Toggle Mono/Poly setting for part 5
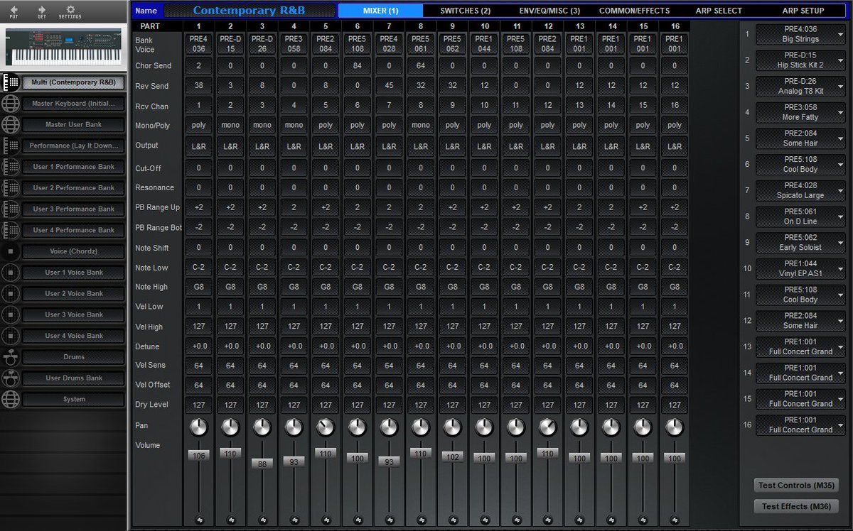 [326, 125]
